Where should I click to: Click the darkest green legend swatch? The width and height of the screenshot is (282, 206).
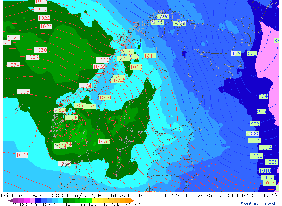[66, 200]
